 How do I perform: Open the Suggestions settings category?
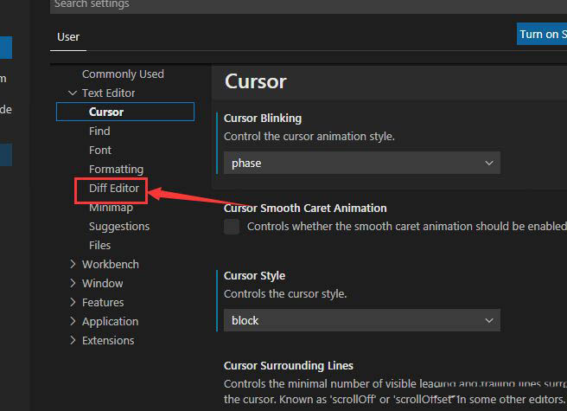click(119, 227)
